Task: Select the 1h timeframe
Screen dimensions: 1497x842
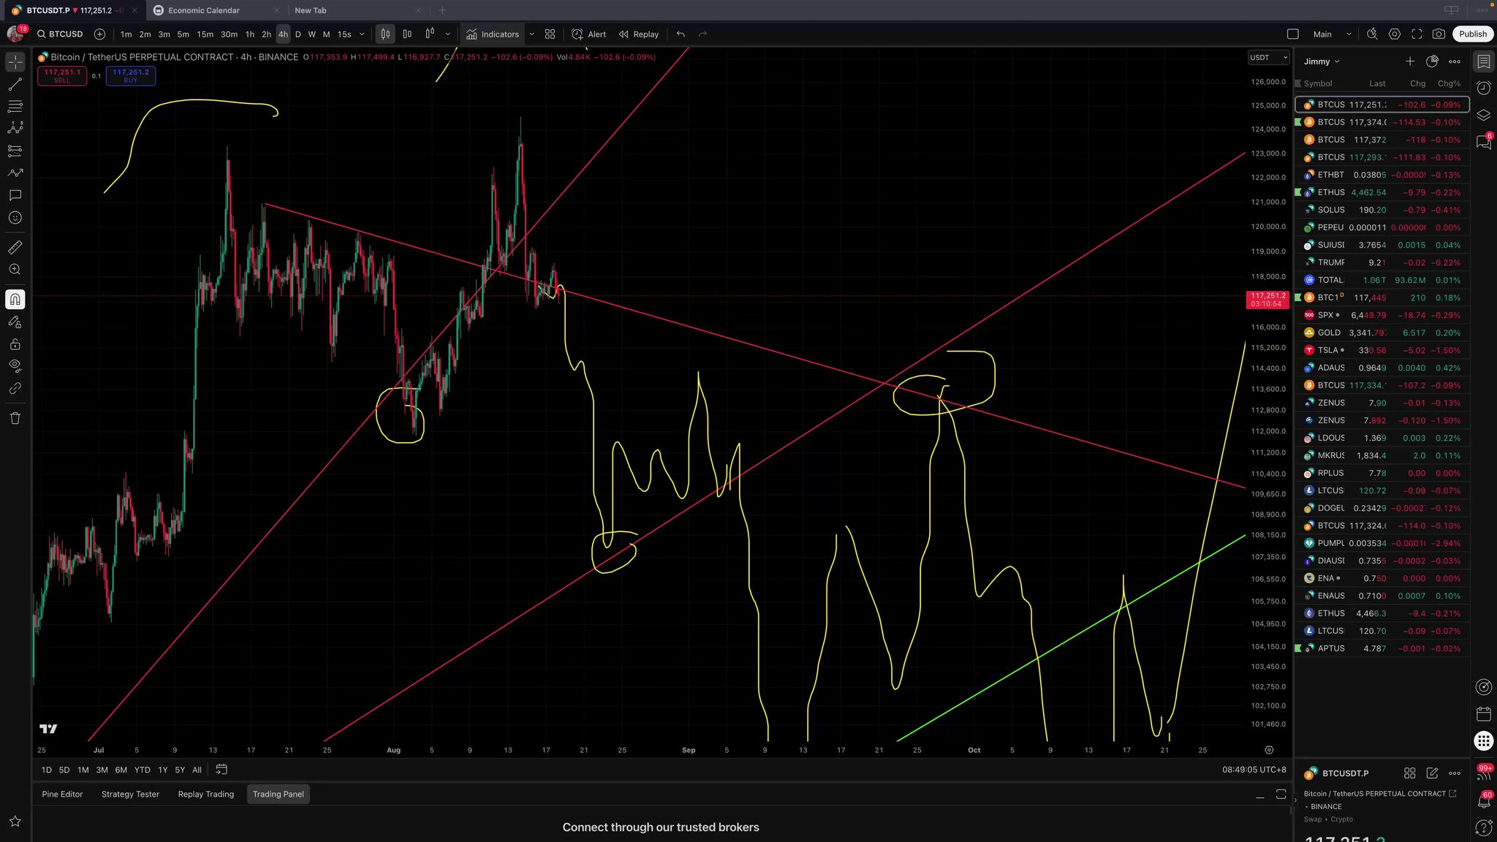Action: (250, 34)
